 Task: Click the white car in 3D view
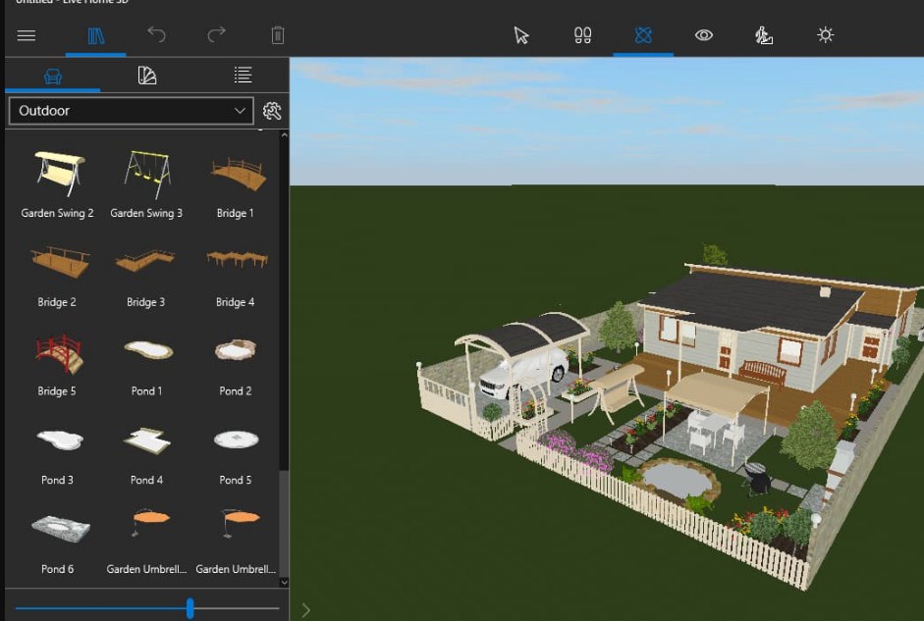pyautogui.click(x=523, y=371)
